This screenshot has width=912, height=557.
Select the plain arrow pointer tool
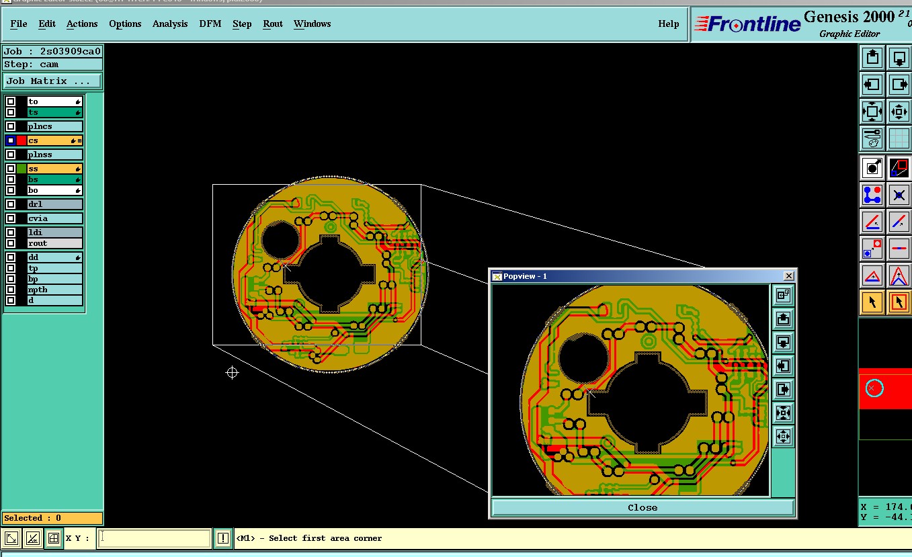(x=872, y=302)
